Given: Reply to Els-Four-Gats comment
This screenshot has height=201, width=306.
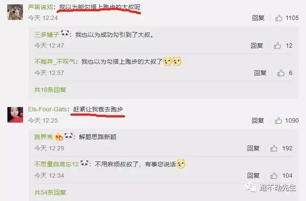Looking at the screenshot, I should (x=258, y=120).
